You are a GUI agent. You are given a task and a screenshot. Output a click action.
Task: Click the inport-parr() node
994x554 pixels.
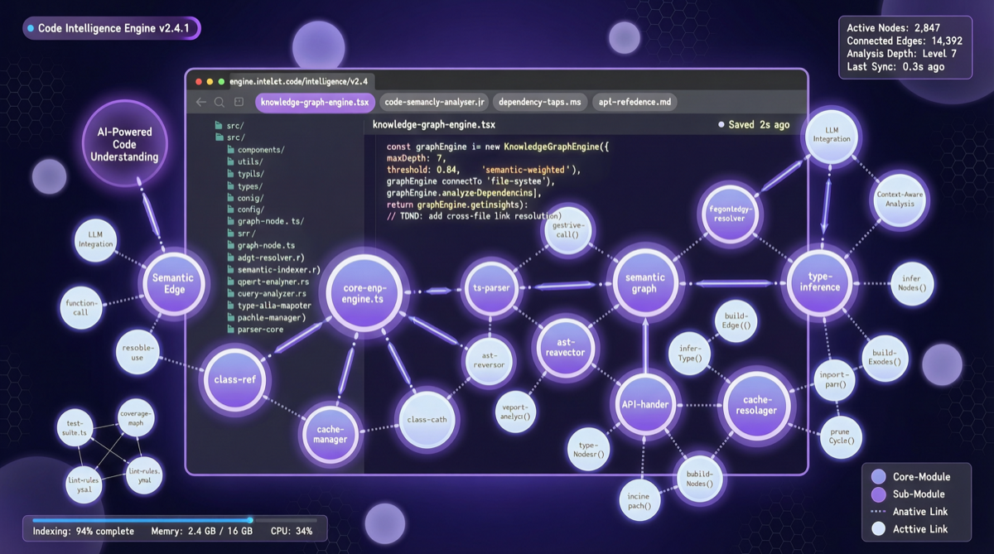832,379
